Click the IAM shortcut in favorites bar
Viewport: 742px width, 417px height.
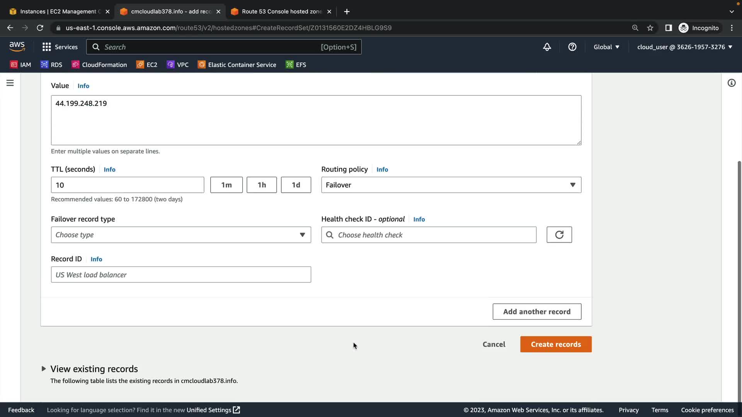click(20, 65)
